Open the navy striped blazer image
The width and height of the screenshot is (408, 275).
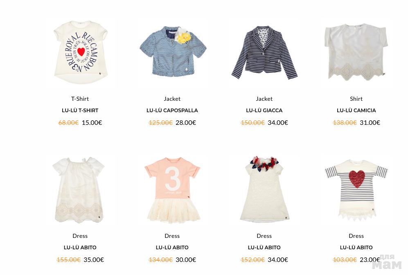tap(264, 52)
